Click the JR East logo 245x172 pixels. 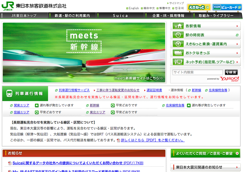(x=8, y=6)
